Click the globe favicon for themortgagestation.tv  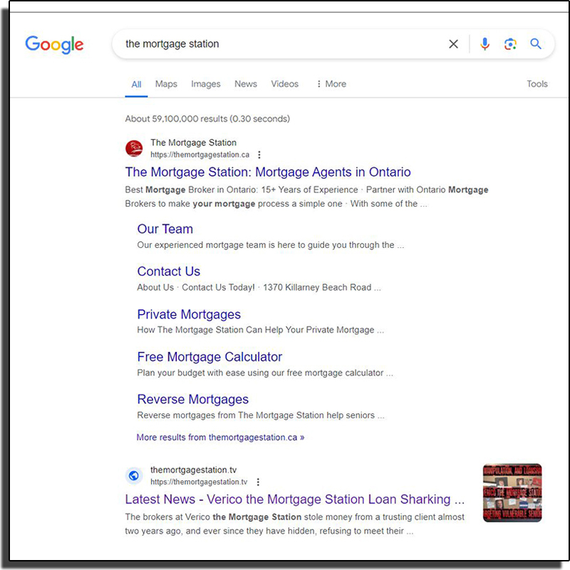coord(134,475)
